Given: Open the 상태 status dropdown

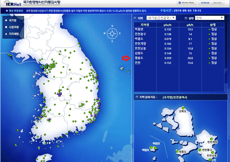Looking at the screenshot, I should tap(210, 18).
